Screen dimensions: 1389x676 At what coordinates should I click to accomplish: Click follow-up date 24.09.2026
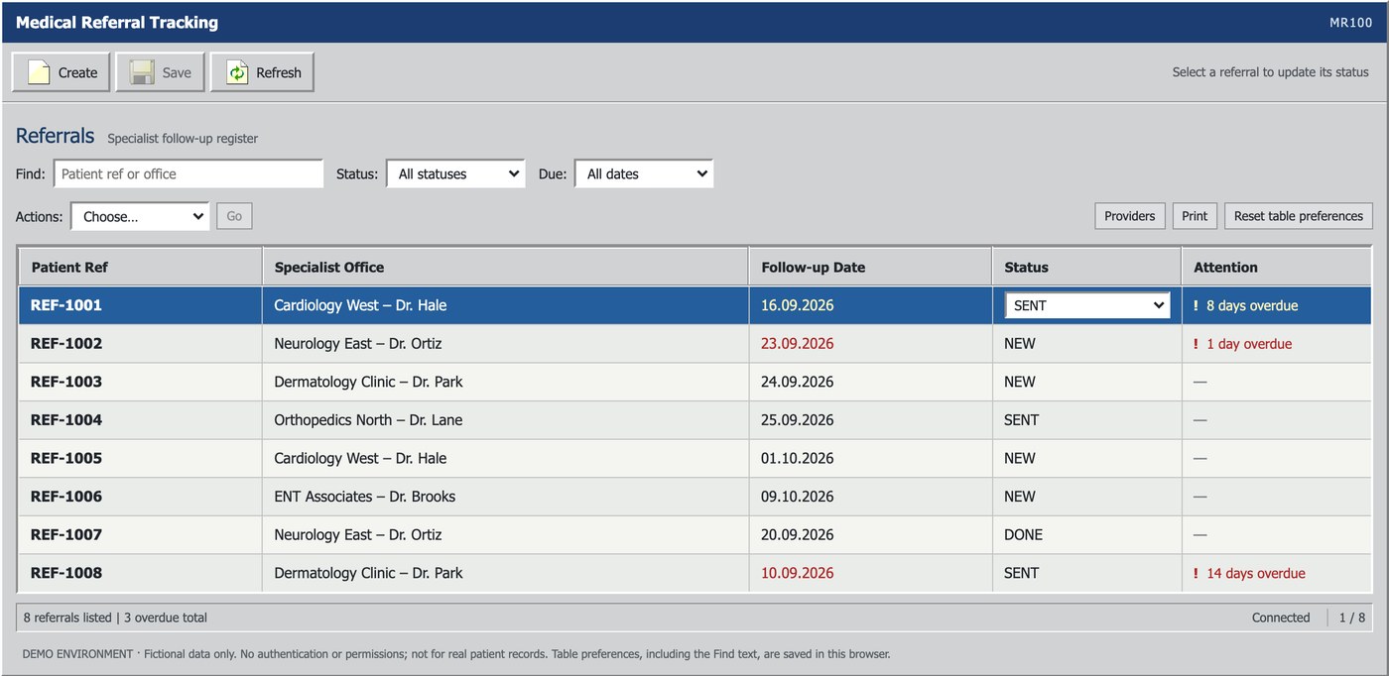coord(798,382)
